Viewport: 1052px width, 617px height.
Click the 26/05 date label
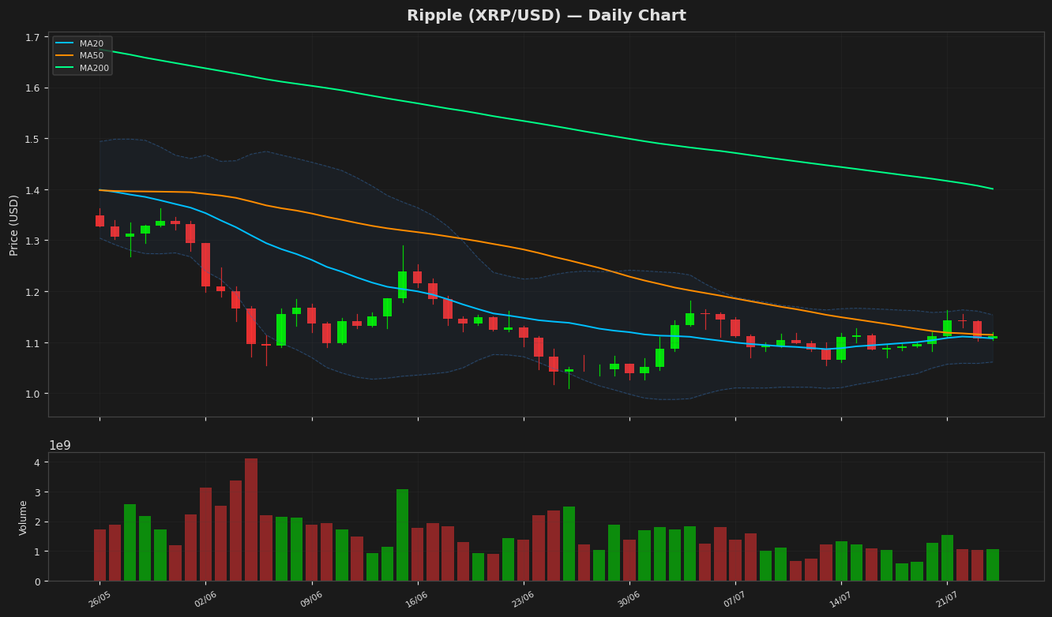(100, 599)
